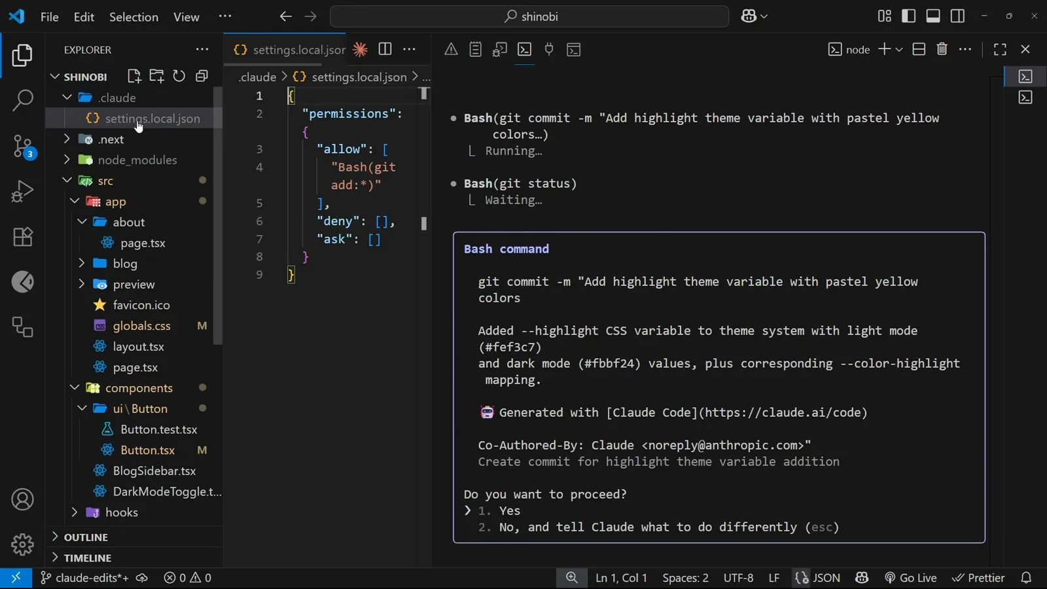Expand the hooks folder

tap(74, 512)
